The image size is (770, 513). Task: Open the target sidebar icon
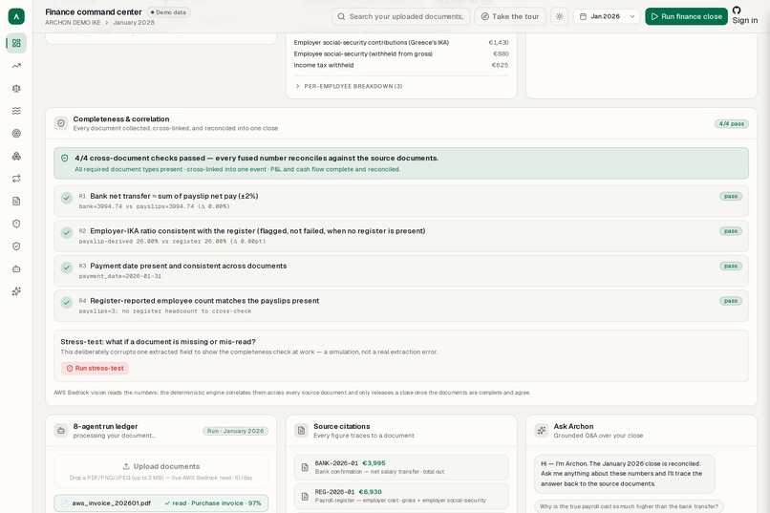[x=16, y=134]
